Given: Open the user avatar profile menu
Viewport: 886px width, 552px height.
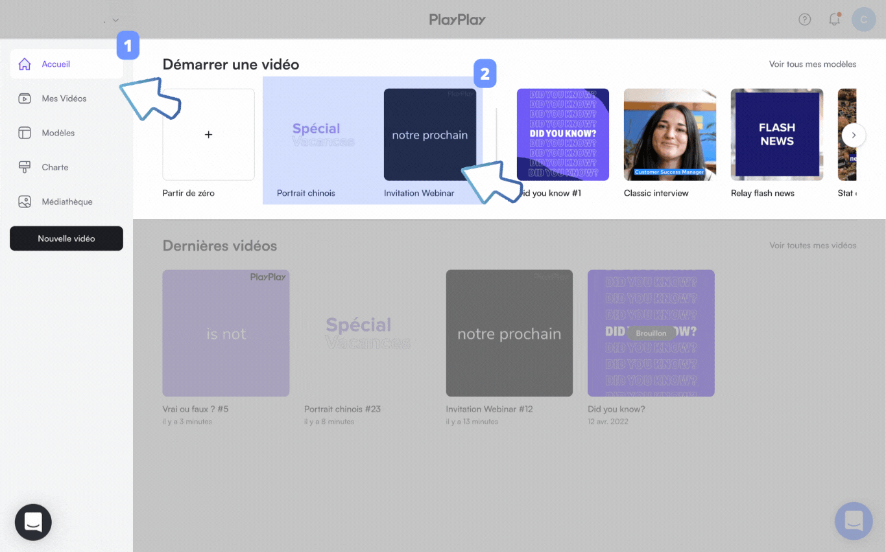Looking at the screenshot, I should tap(863, 19).
